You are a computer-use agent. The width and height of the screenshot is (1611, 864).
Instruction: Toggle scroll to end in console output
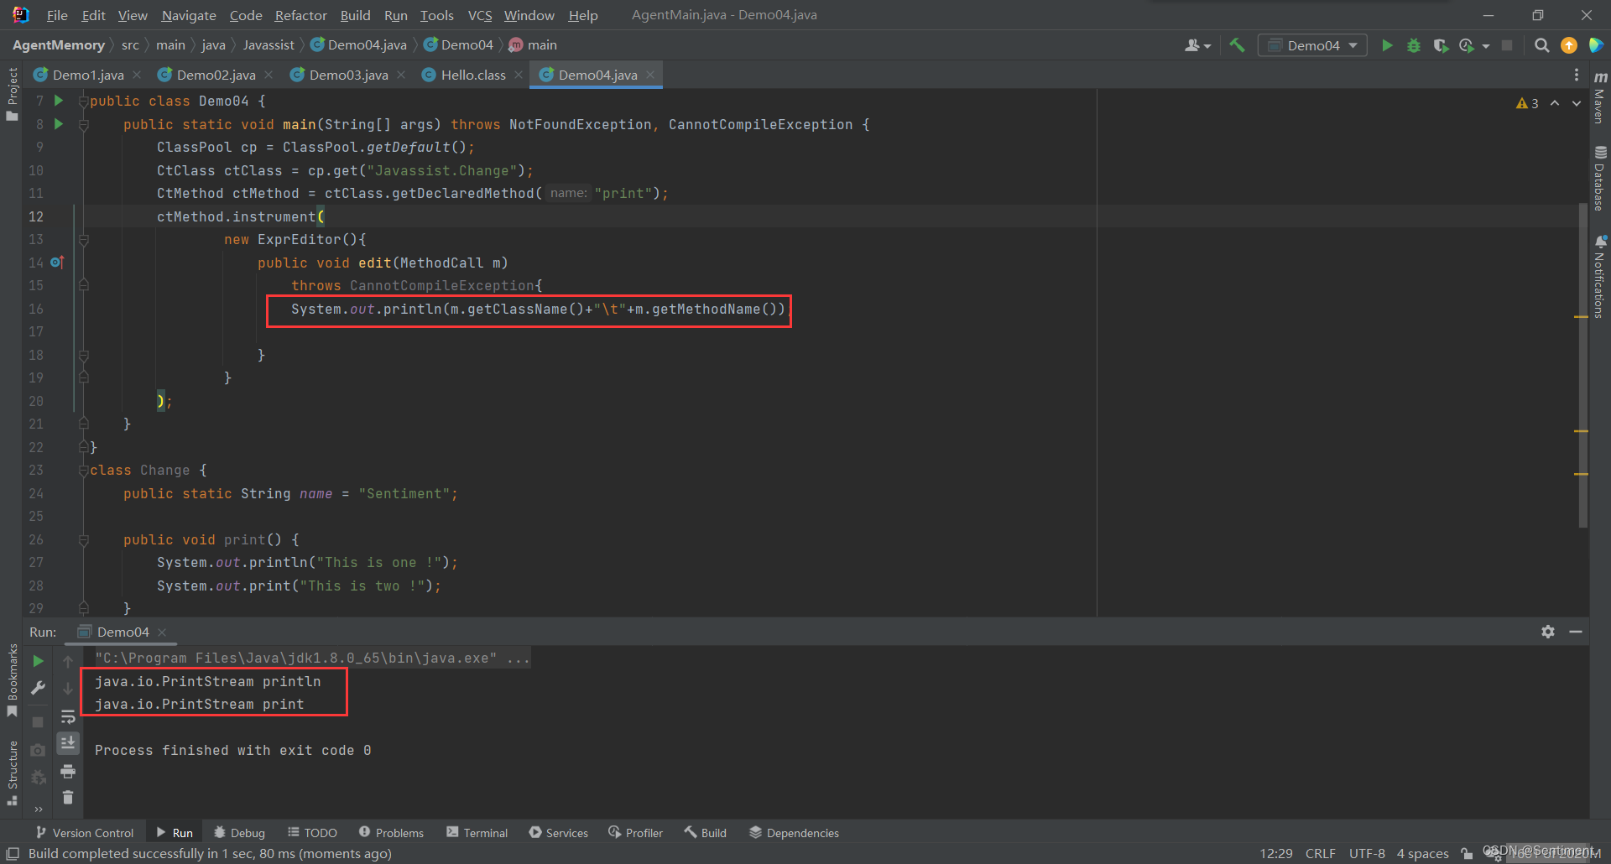pyautogui.click(x=68, y=742)
